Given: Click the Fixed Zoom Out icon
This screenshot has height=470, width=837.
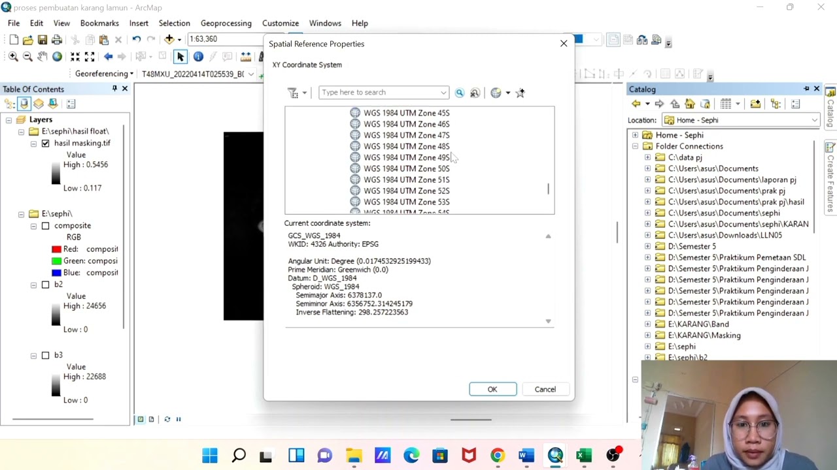Looking at the screenshot, I should (x=90, y=57).
